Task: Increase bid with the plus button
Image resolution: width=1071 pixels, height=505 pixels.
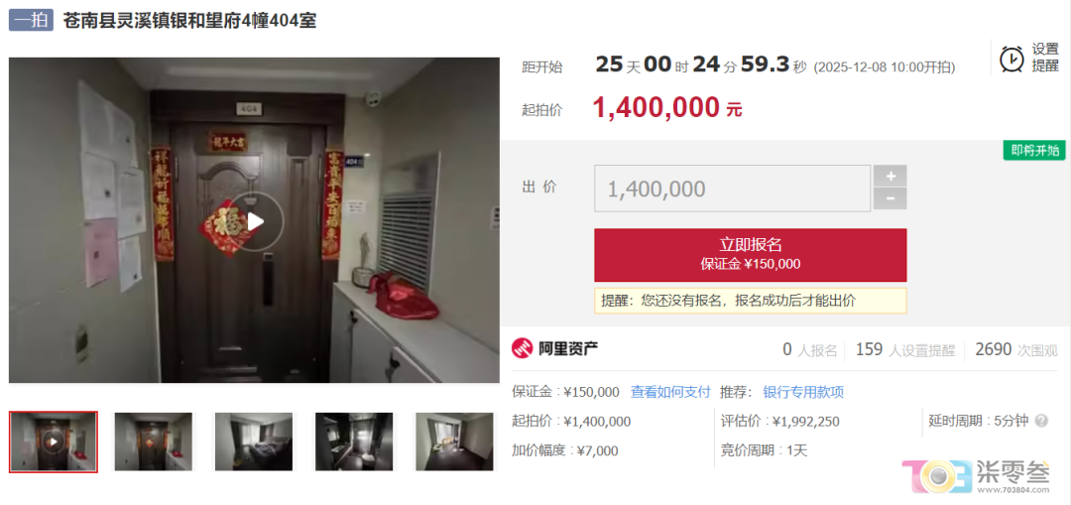Action: click(x=890, y=176)
